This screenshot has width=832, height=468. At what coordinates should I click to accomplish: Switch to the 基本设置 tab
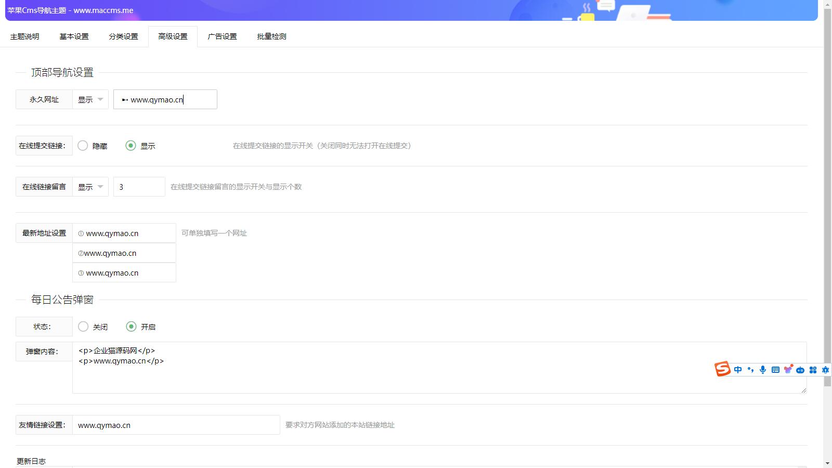[x=74, y=36]
